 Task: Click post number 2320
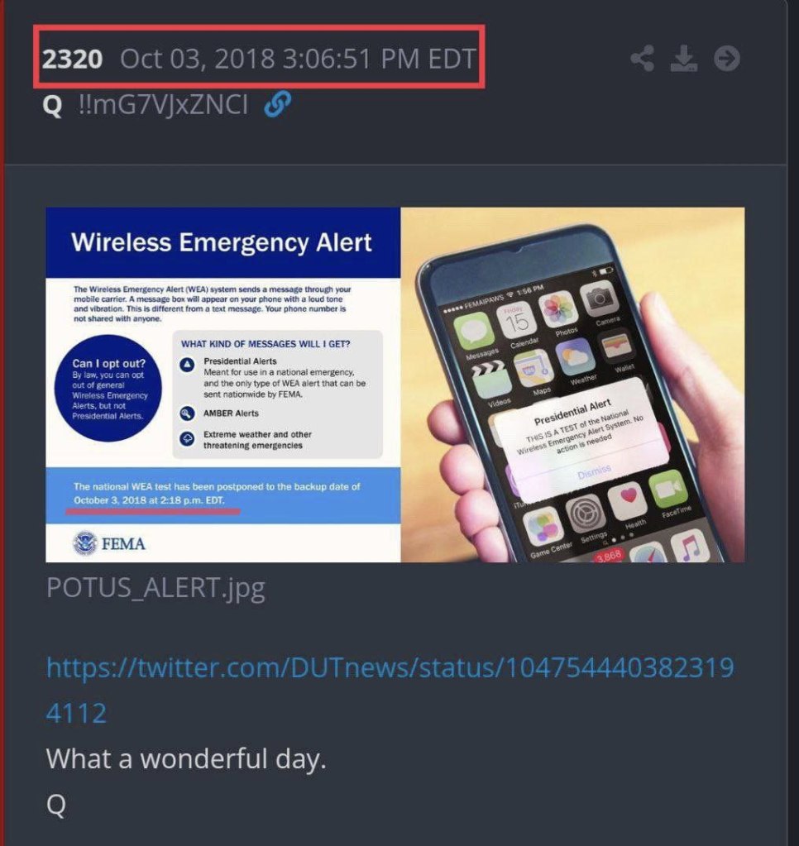[x=72, y=58]
